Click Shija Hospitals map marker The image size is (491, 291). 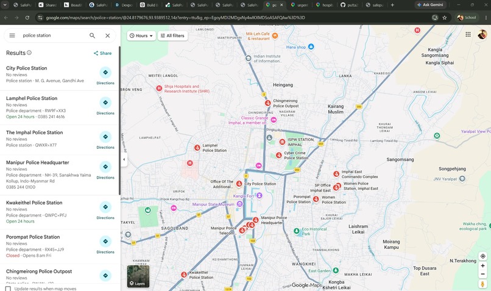[159, 88]
